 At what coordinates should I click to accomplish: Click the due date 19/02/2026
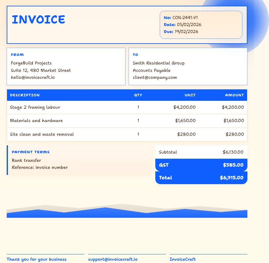click(186, 31)
